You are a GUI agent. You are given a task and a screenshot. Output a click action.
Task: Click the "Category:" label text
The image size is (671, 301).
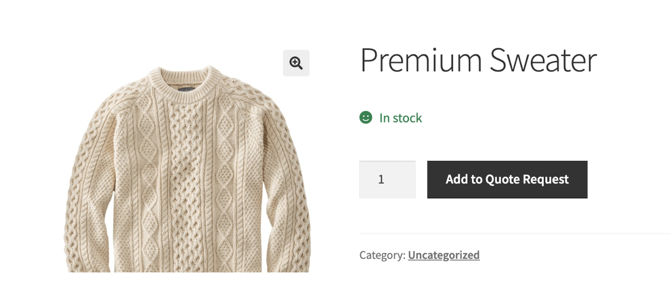(x=382, y=255)
